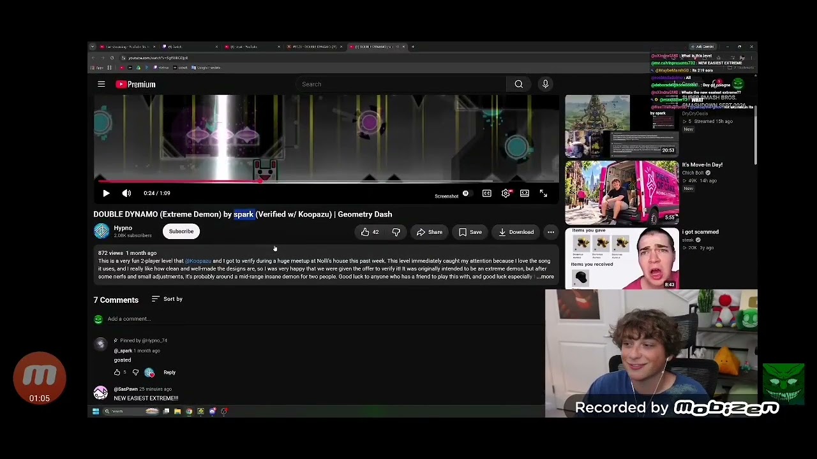
Task: Open the video player settings gear
Action: click(x=506, y=194)
